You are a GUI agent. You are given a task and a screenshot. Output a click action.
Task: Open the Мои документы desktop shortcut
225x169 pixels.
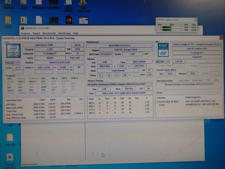point(84,6)
